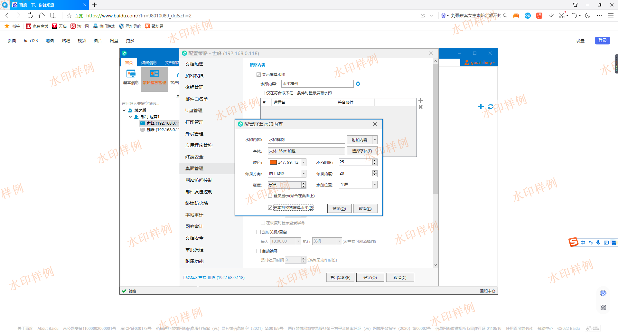The image size is (618, 335).
Task: Adjust 倾斜角度 spinner arrows
Action: (375, 173)
